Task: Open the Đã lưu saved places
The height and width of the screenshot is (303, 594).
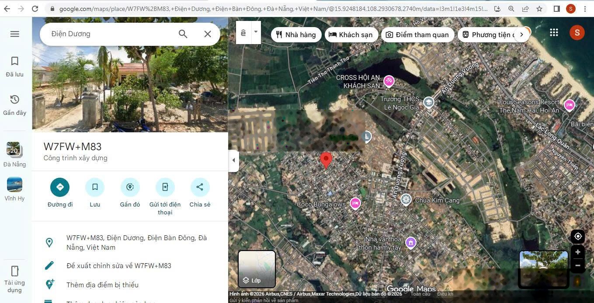Action: pos(15,67)
